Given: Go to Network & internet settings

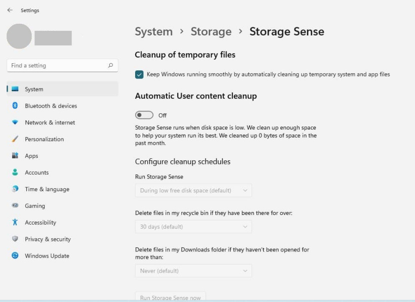Looking at the screenshot, I should pyautogui.click(x=62, y=122).
